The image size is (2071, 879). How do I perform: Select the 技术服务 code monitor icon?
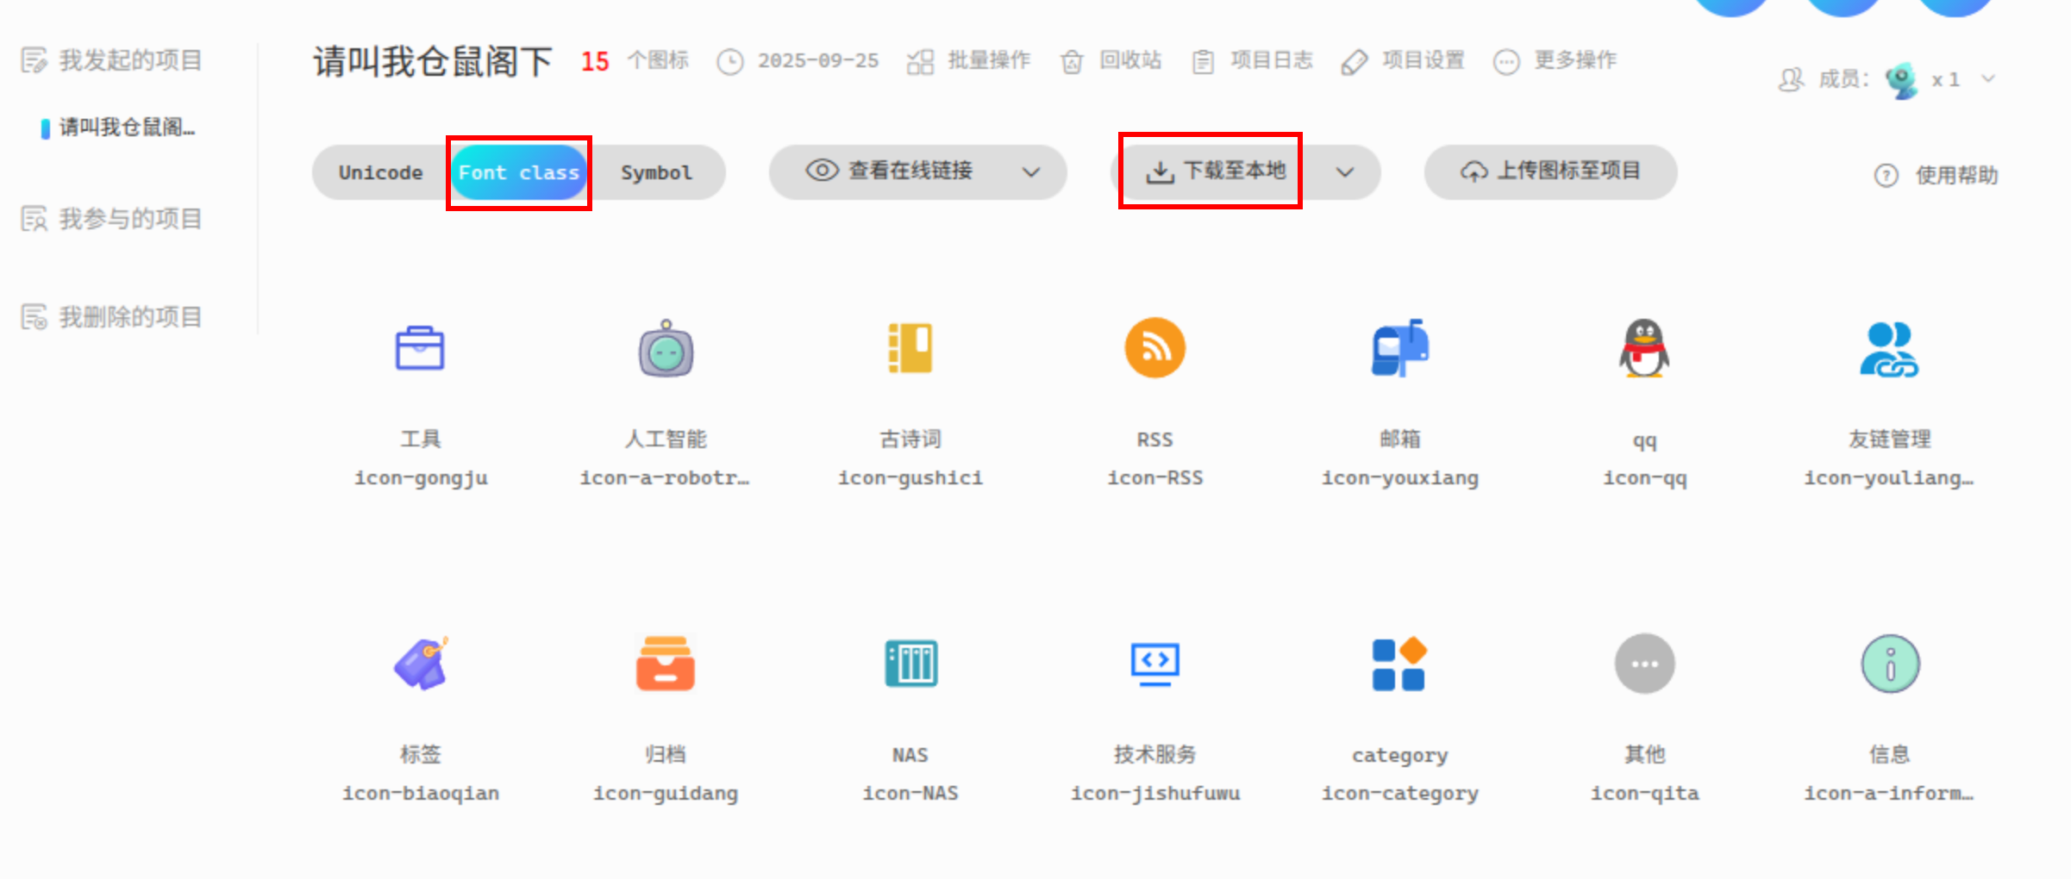click(1154, 664)
